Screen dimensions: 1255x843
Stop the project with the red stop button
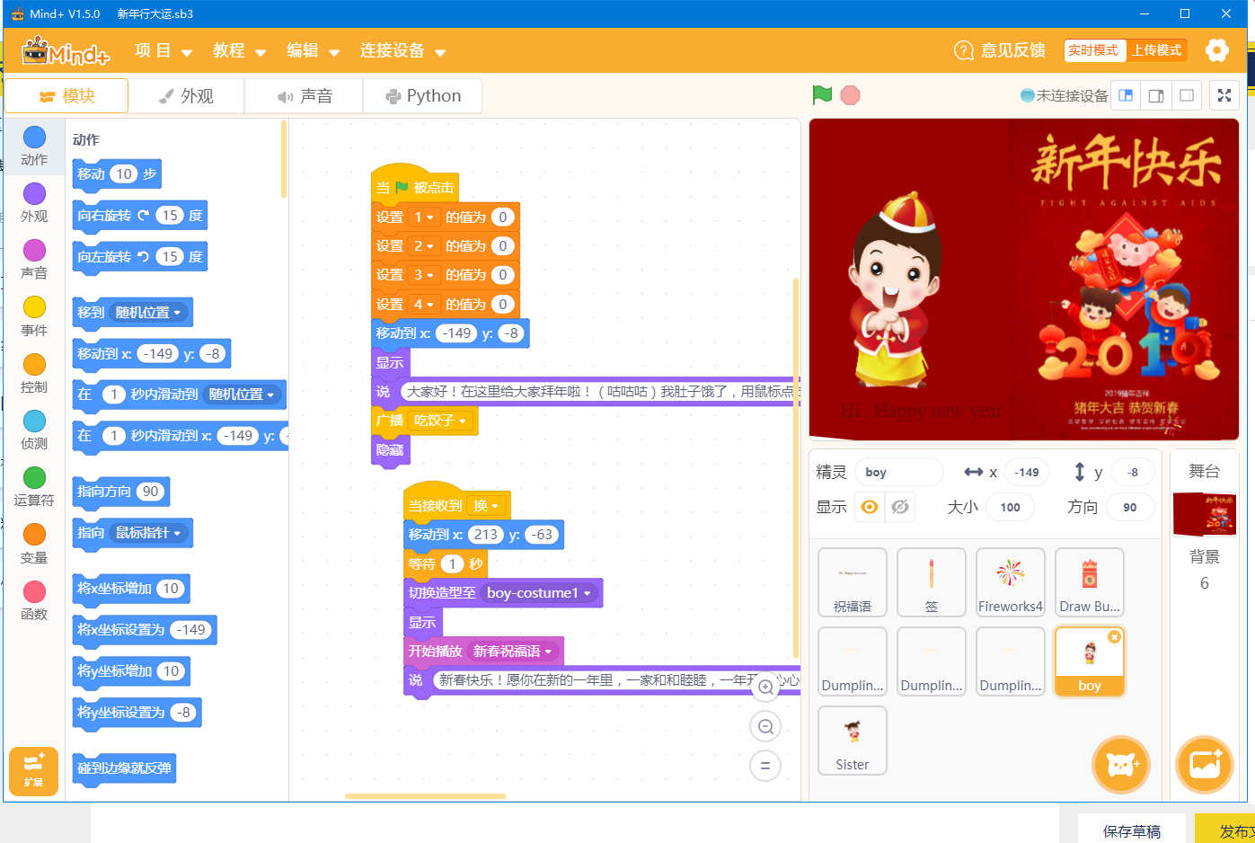(850, 95)
